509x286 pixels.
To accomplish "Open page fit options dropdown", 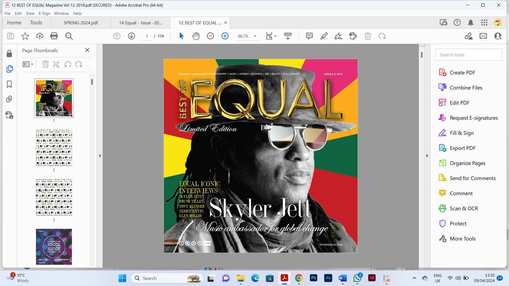I will tap(275, 36).
